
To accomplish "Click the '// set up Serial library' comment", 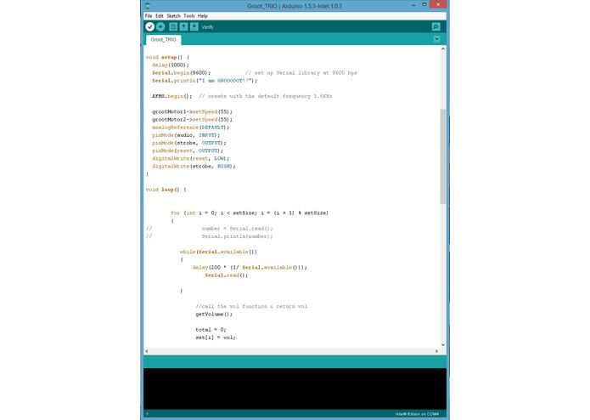I will (301, 73).
